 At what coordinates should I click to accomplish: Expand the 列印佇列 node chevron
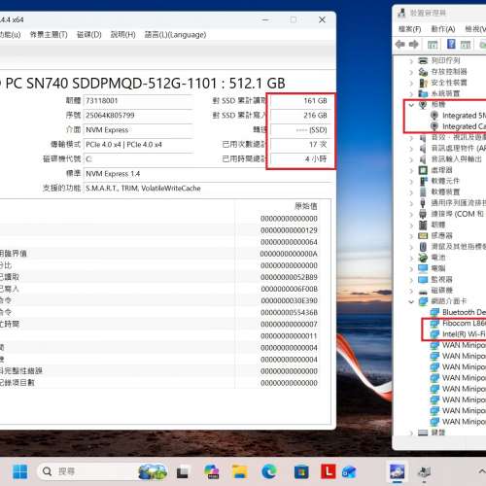point(411,61)
